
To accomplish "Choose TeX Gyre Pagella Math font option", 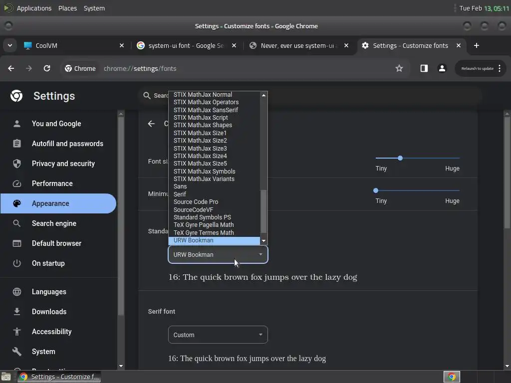I will click(x=214, y=225).
